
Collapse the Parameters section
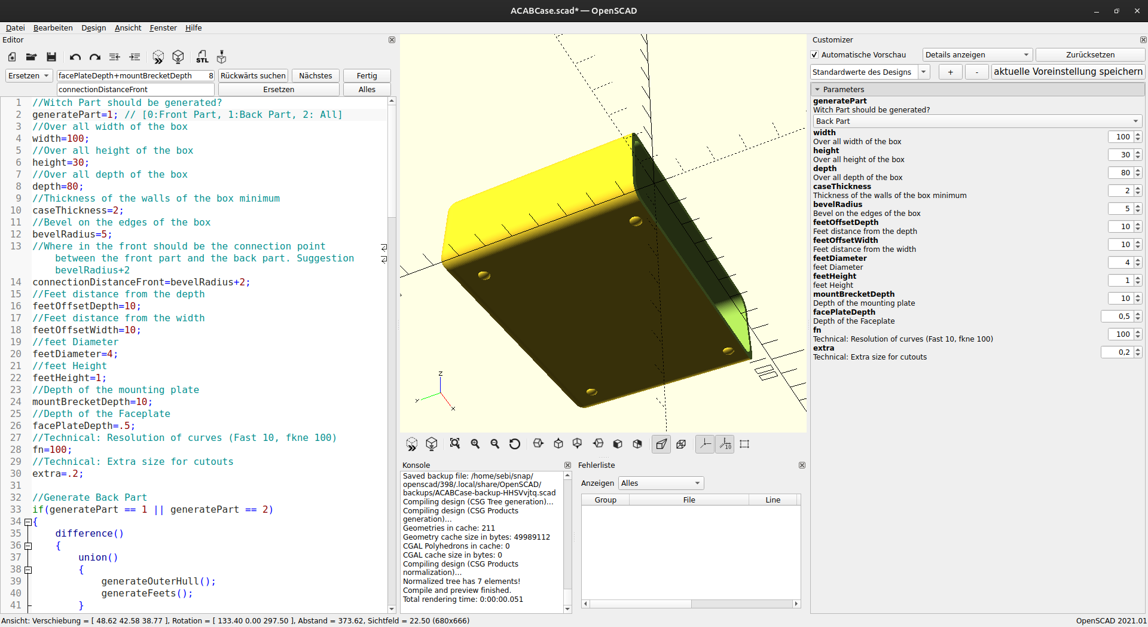pos(817,90)
